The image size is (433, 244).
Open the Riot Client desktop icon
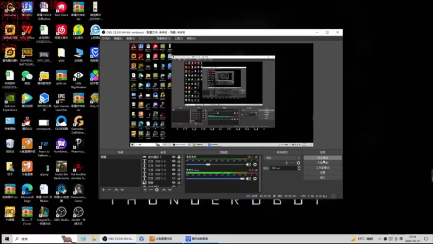coord(61,9)
